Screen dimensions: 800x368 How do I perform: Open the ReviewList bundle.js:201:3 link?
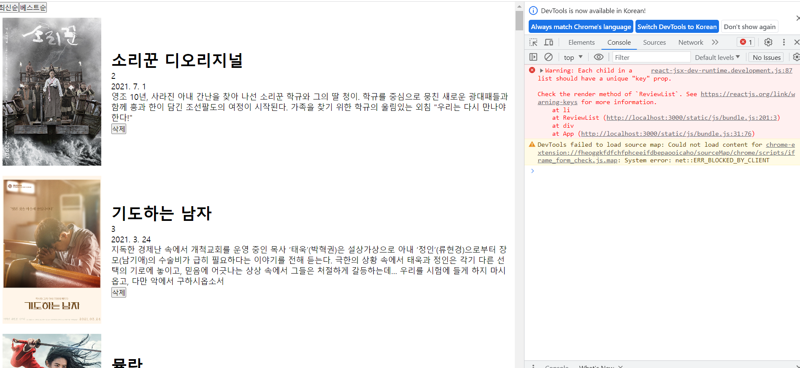point(692,118)
